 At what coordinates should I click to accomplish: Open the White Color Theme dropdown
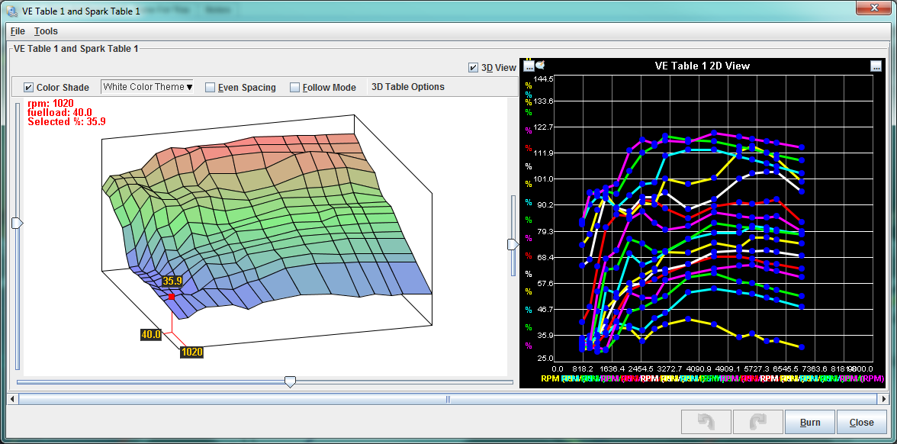[148, 87]
